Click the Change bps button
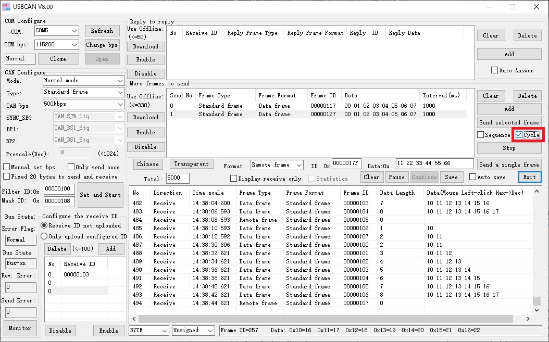Screen dimensions: 549x342 [x=102, y=45]
